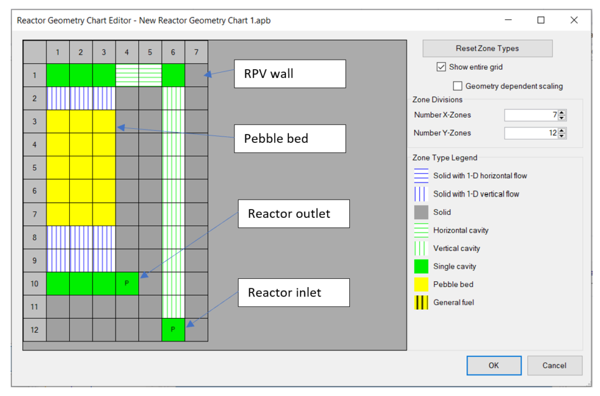Enable Geometry dependent scaling
The image size is (600, 396).
(457, 86)
